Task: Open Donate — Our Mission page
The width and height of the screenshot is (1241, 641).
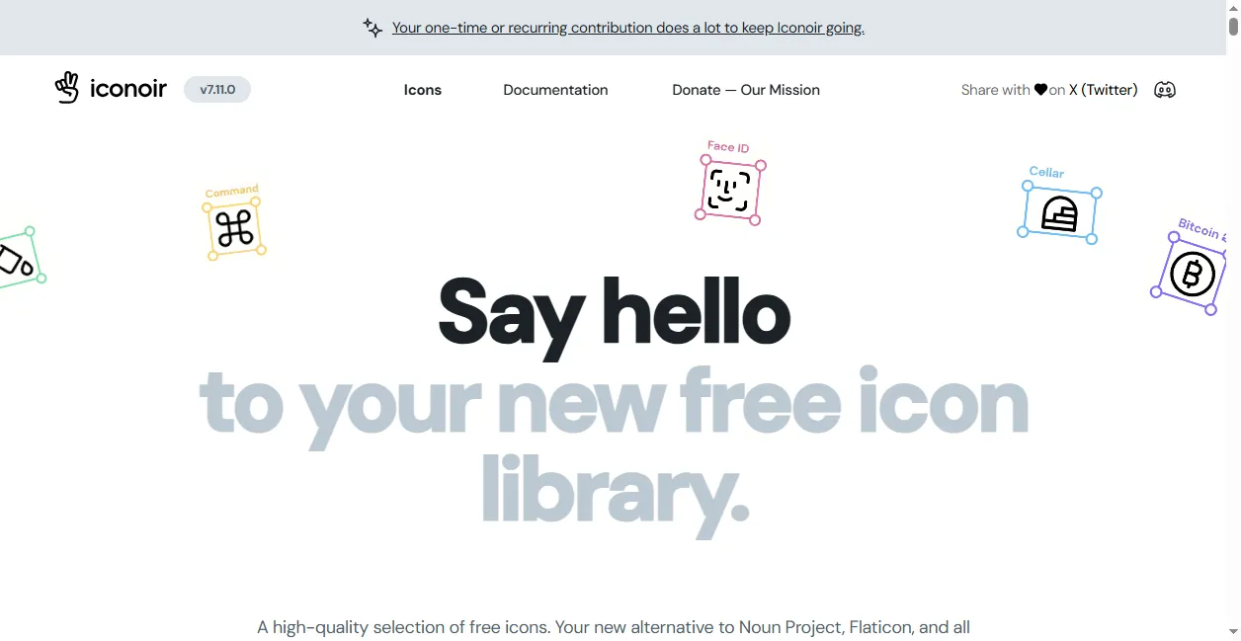Action: click(x=746, y=90)
